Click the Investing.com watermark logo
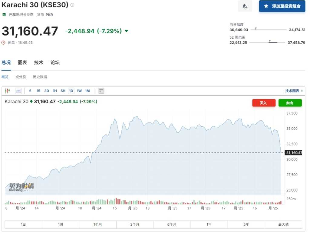The image size is (310, 235). click(19, 187)
